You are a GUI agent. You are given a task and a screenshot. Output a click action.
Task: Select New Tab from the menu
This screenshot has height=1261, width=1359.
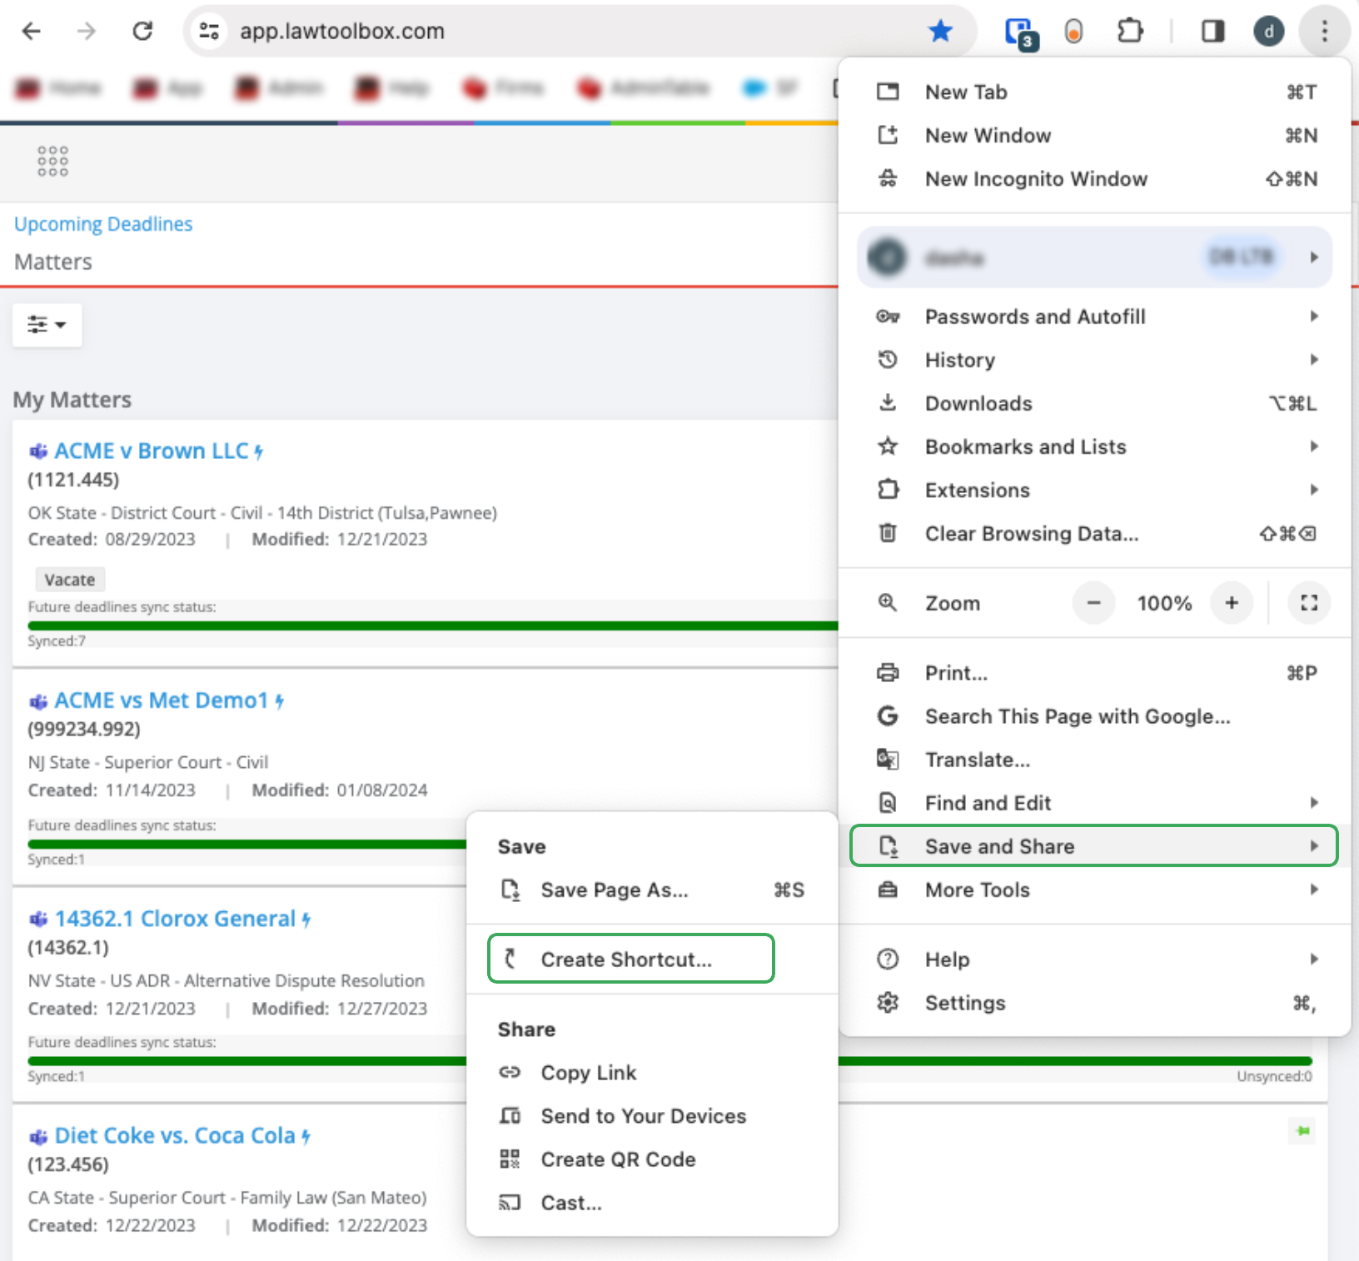pyautogui.click(x=1094, y=92)
